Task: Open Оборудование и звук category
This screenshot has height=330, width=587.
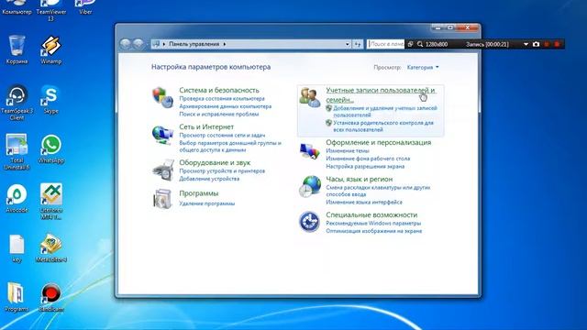Action: [215, 163]
